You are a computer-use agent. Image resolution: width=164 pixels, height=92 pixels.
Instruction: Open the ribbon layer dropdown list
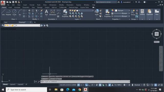coord(93,10)
